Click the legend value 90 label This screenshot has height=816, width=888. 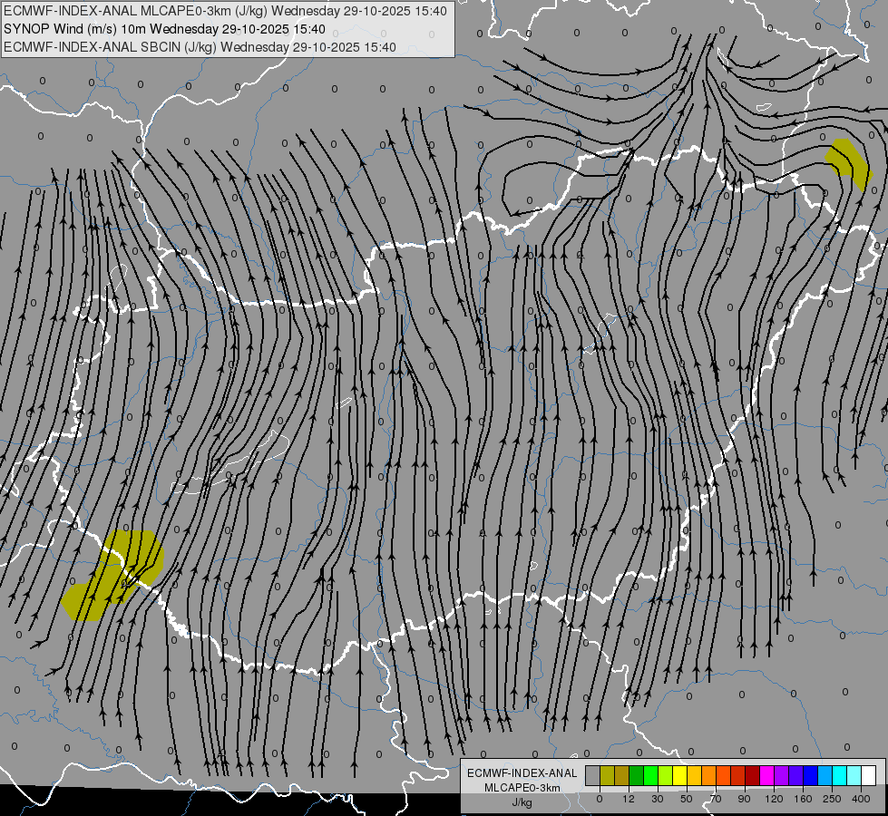[x=744, y=799]
